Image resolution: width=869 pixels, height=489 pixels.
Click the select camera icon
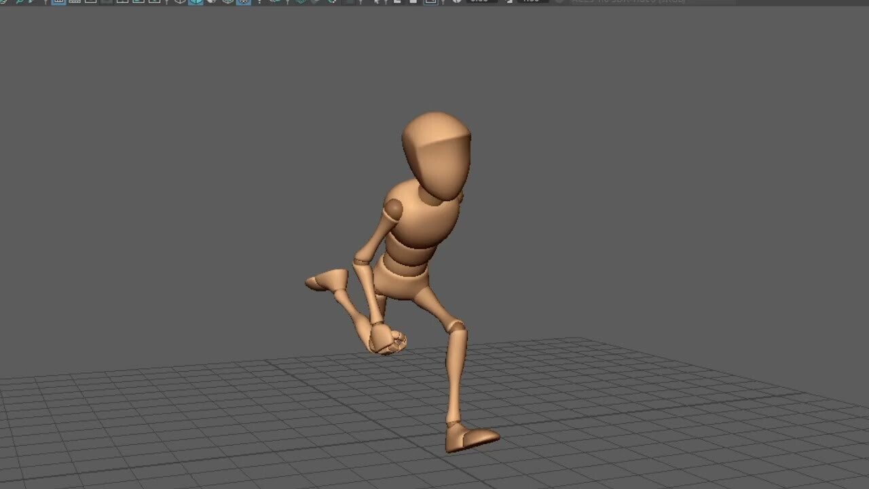[x=3, y=2]
